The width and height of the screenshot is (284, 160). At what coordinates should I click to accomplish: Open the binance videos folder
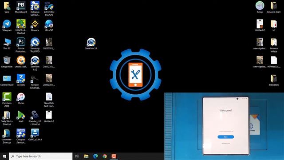point(274,45)
